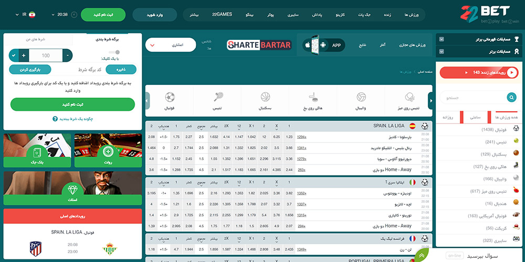The image size is (525, 262).
Task: Expand markets +1294 for Barcelona match
Action: pyautogui.click(x=302, y=137)
